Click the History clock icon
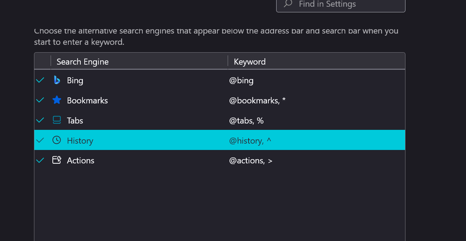The height and width of the screenshot is (241, 466). [57, 140]
